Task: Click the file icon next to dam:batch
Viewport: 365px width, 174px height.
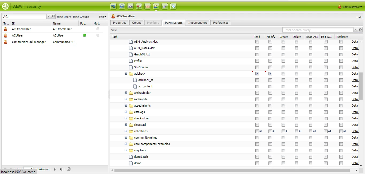Action: point(131,157)
